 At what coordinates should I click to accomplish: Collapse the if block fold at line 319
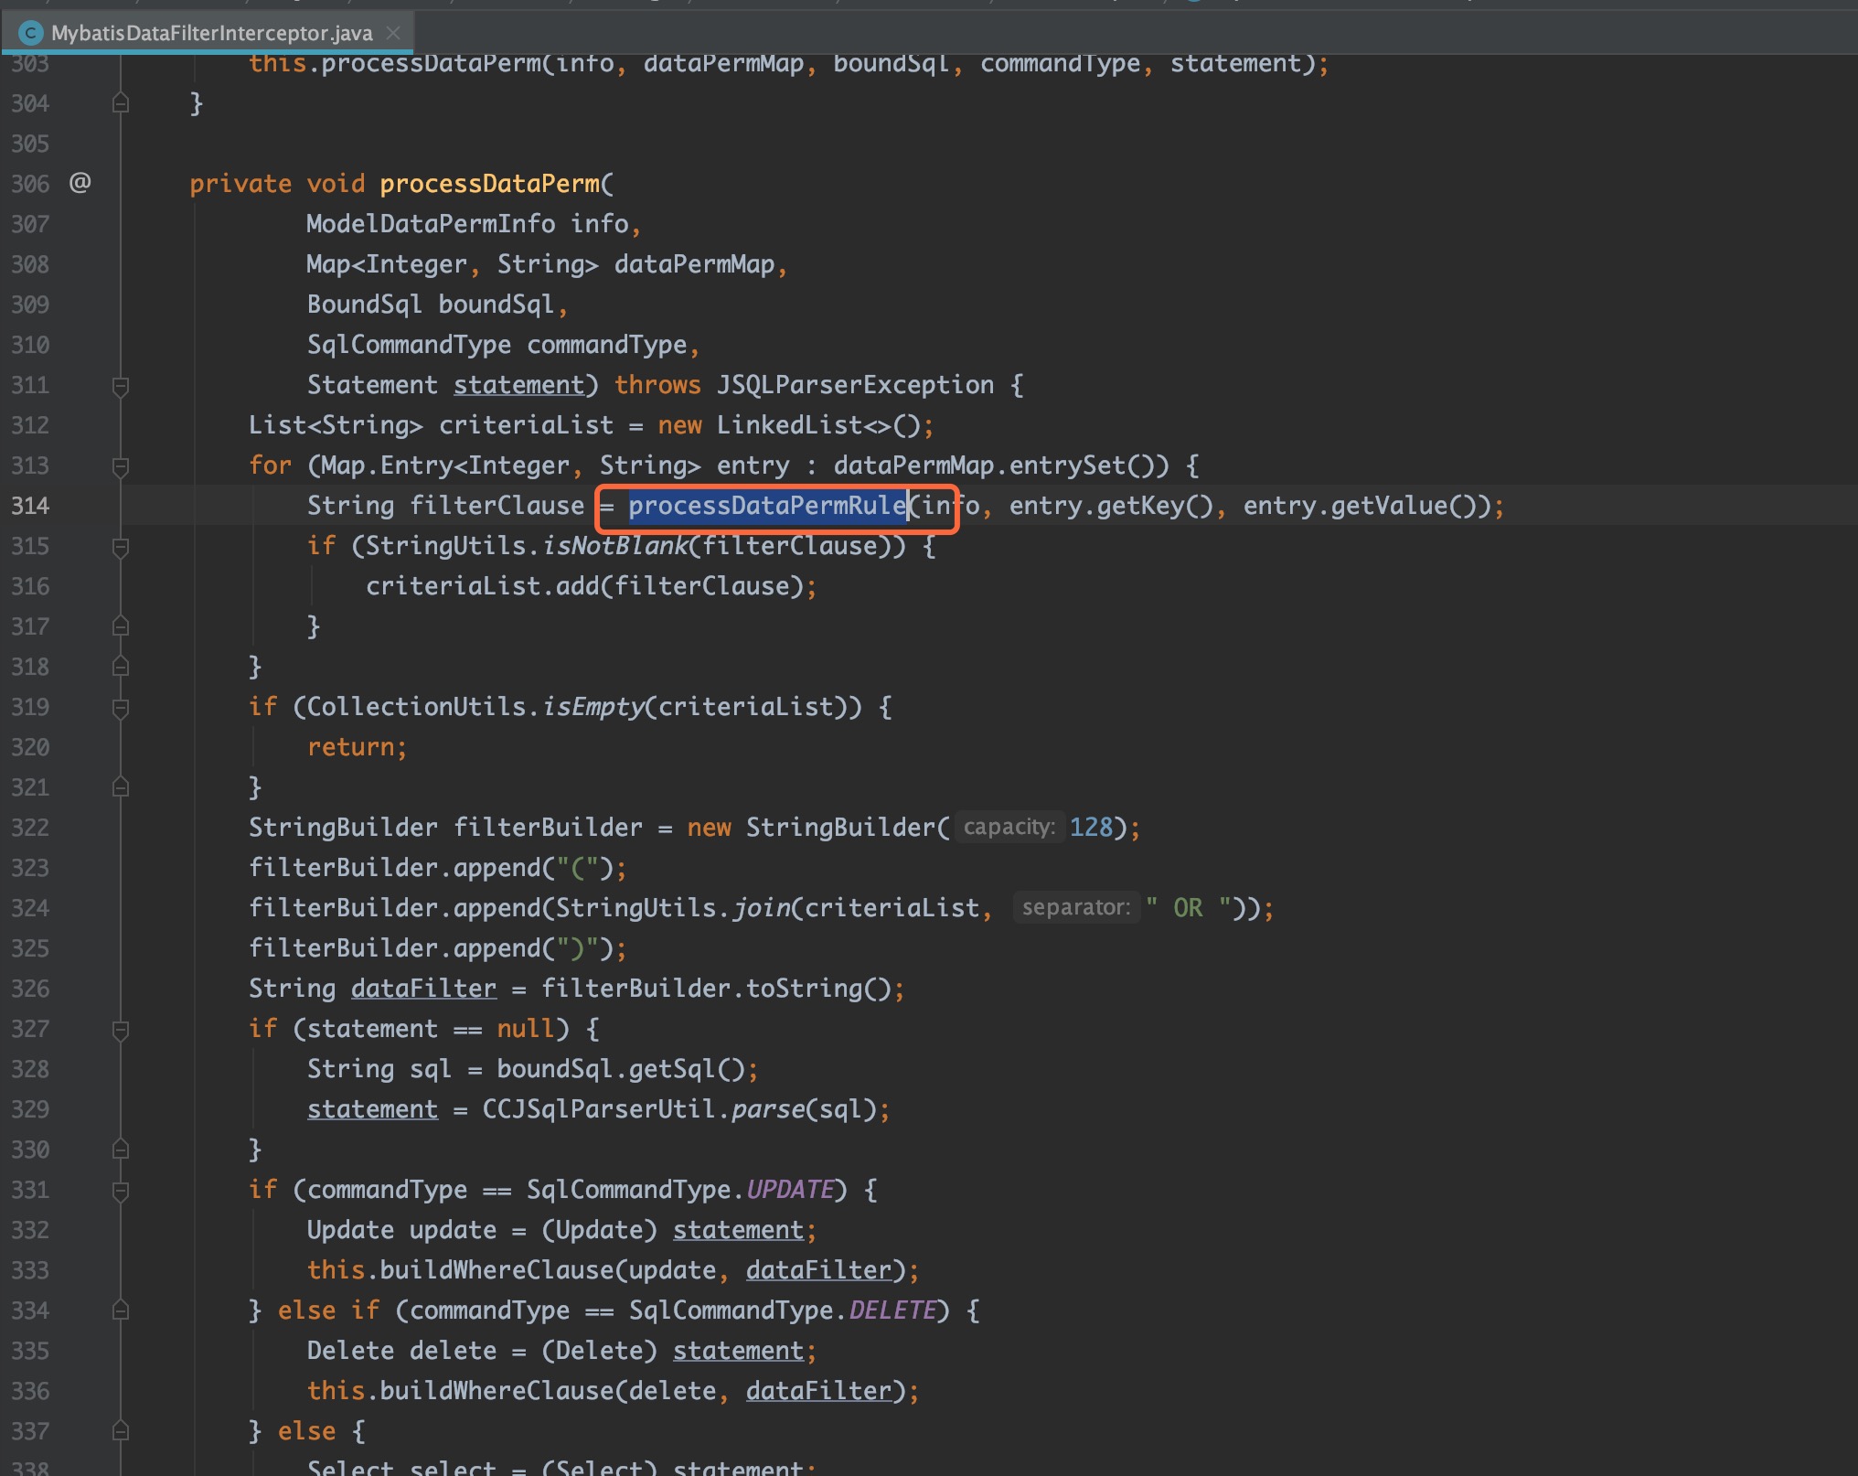click(x=120, y=708)
